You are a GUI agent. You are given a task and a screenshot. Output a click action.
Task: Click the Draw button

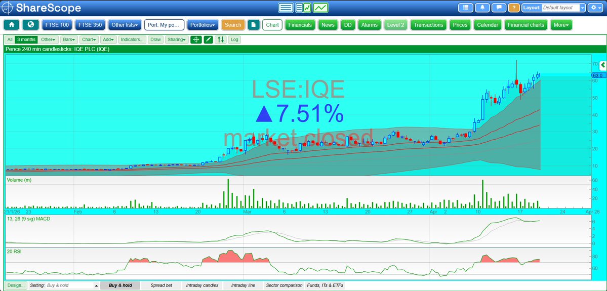[155, 39]
